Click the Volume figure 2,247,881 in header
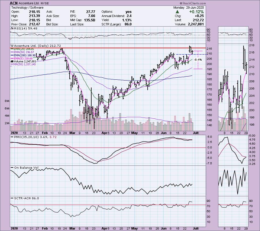 [196, 24]
